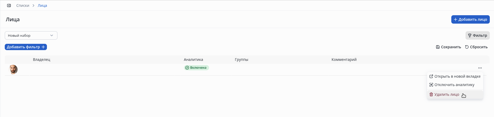
Task: Reset filters with the Сбросить button
Action: tap(476, 47)
